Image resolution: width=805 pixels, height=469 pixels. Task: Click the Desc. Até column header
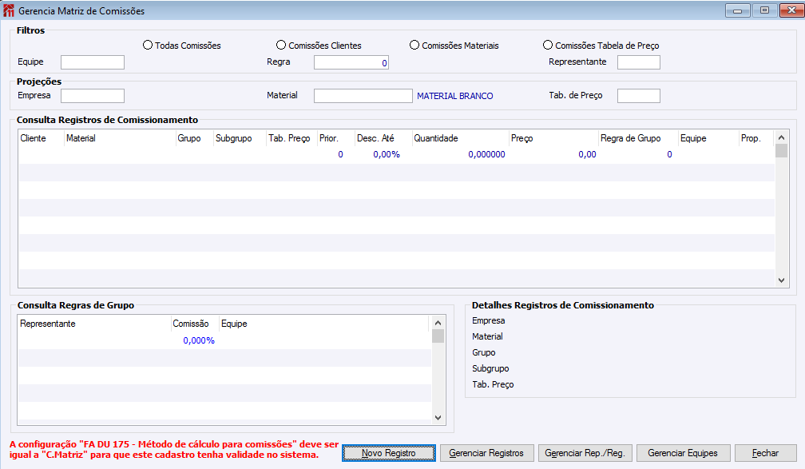pyautogui.click(x=383, y=138)
